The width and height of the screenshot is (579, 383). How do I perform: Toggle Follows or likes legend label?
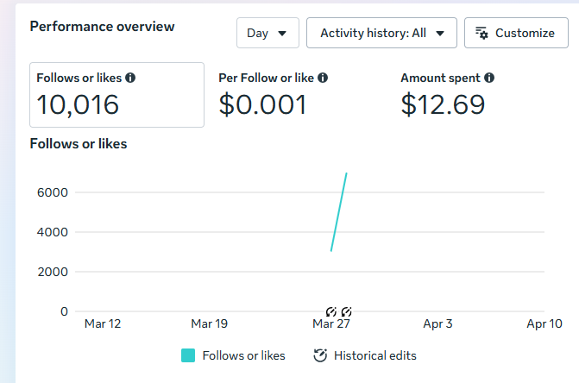(243, 355)
